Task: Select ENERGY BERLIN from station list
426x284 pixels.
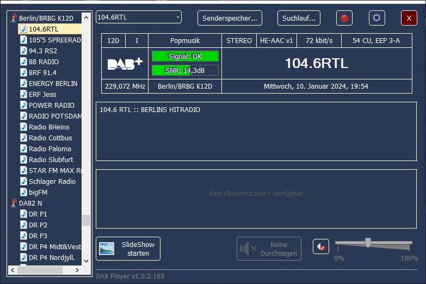Action: tap(53, 83)
